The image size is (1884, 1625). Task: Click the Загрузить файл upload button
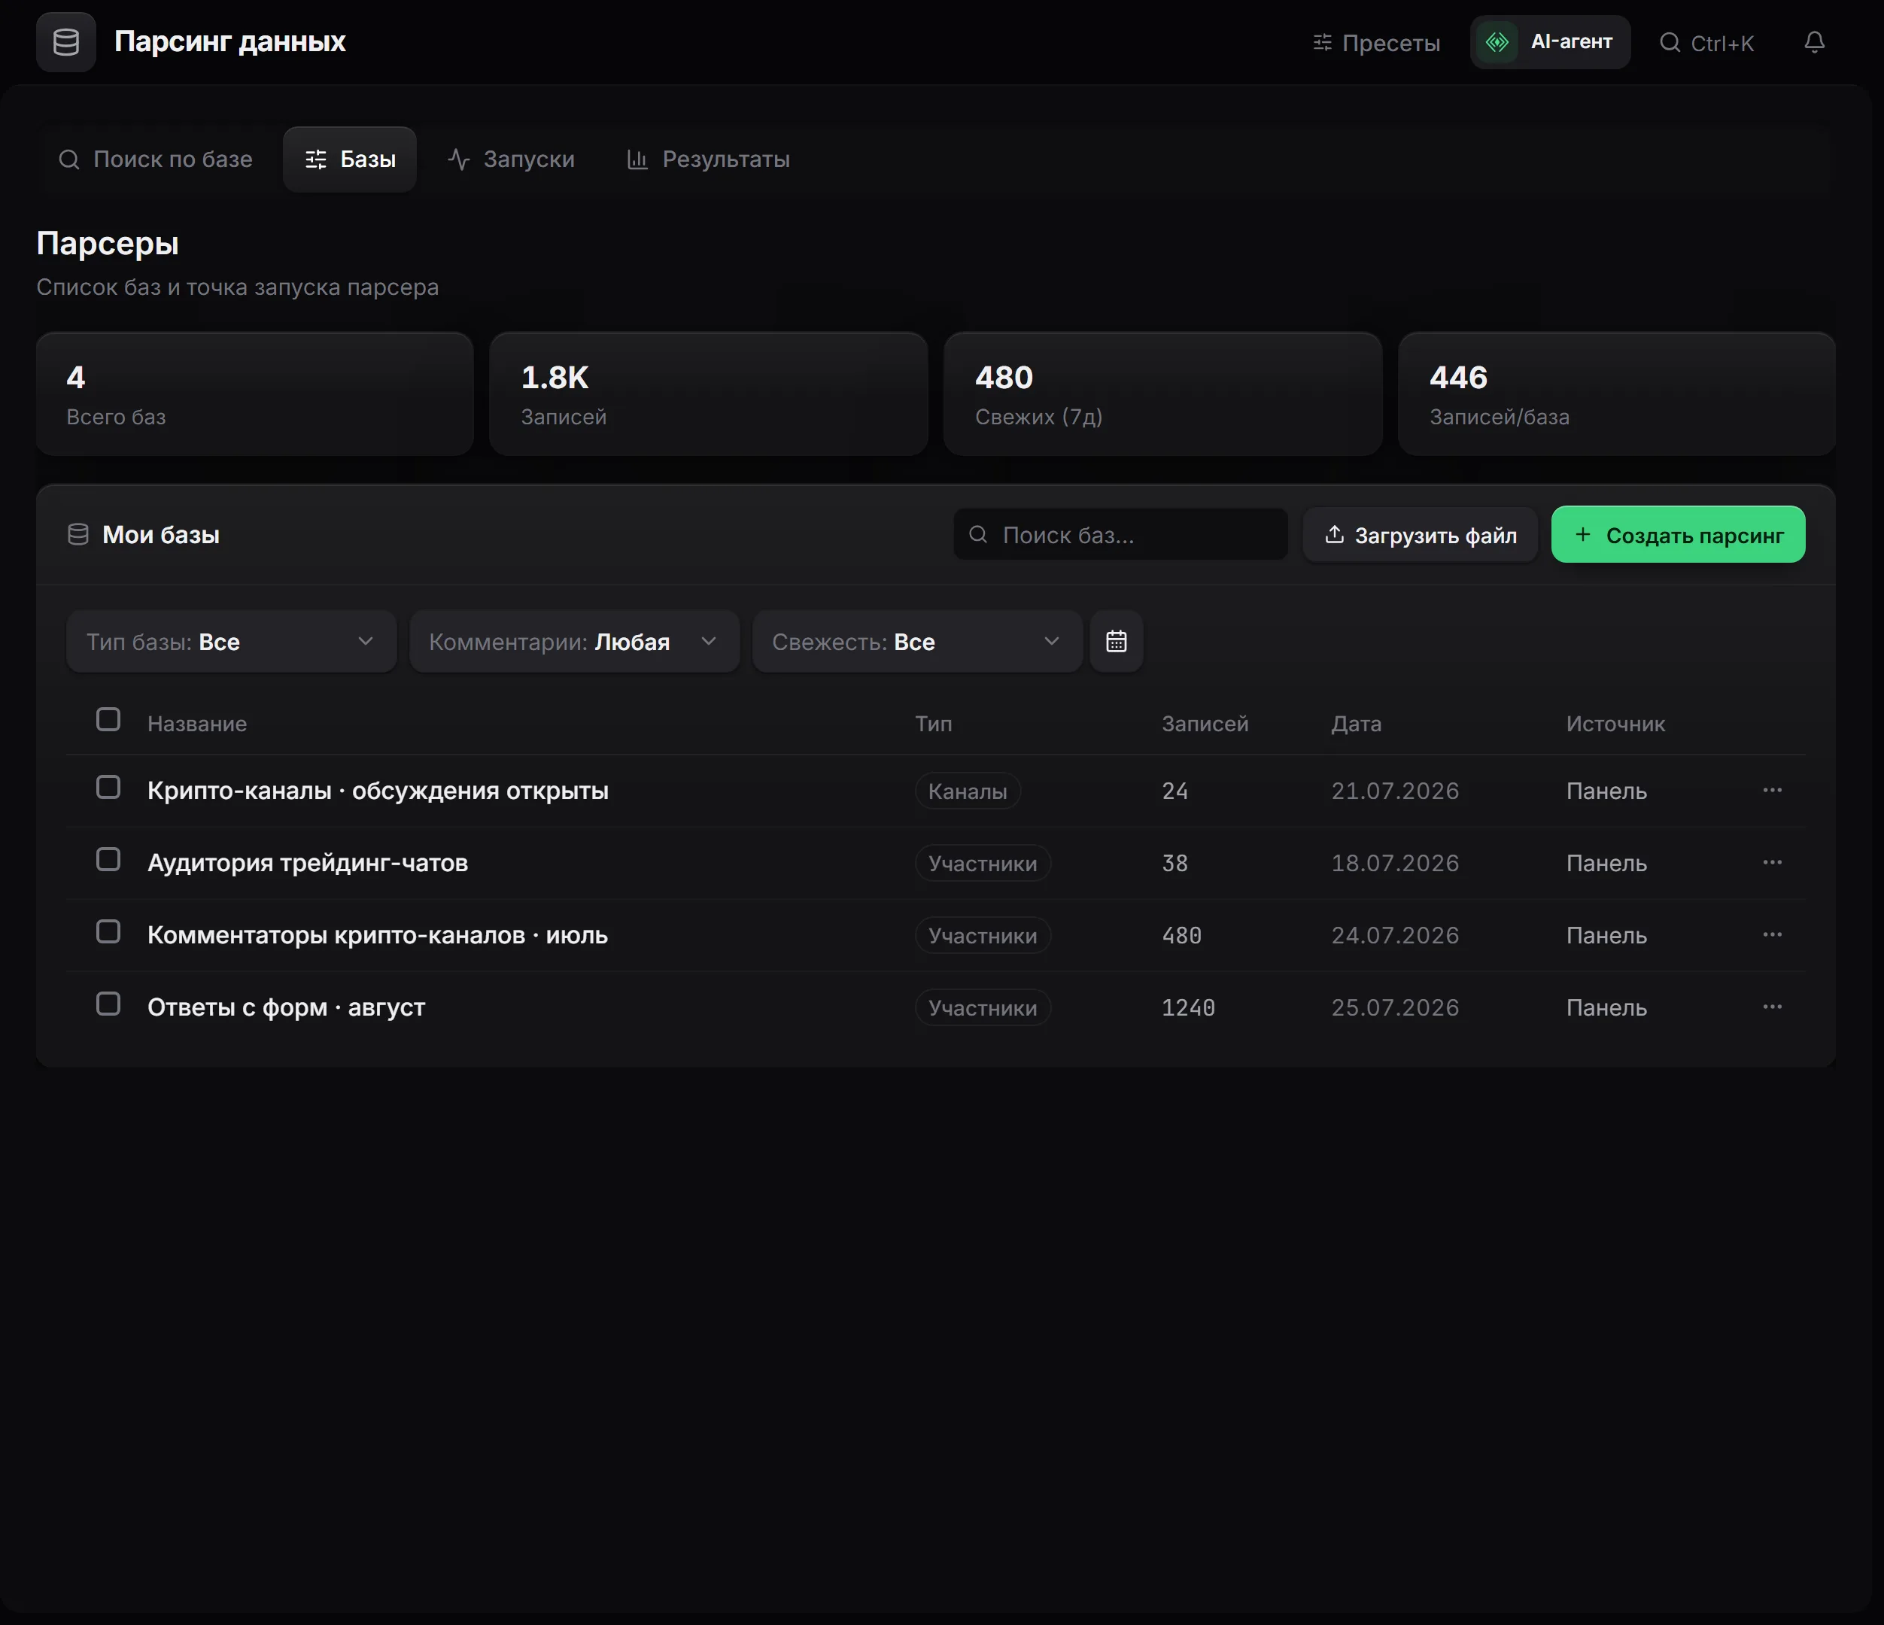pos(1421,535)
